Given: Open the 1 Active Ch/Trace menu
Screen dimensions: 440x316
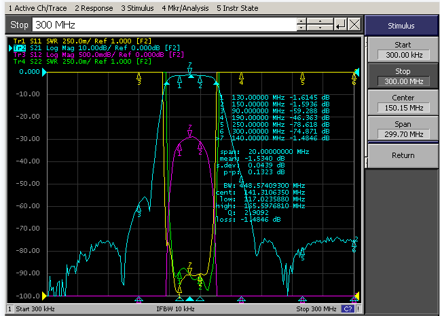Looking at the screenshot, I should 37,8.
